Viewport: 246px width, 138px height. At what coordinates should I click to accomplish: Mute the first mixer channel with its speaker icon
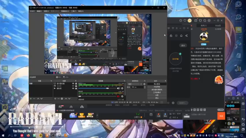(x=118, y=88)
